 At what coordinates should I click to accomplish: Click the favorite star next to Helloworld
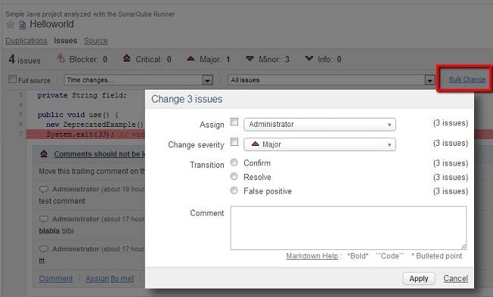tap(10, 24)
